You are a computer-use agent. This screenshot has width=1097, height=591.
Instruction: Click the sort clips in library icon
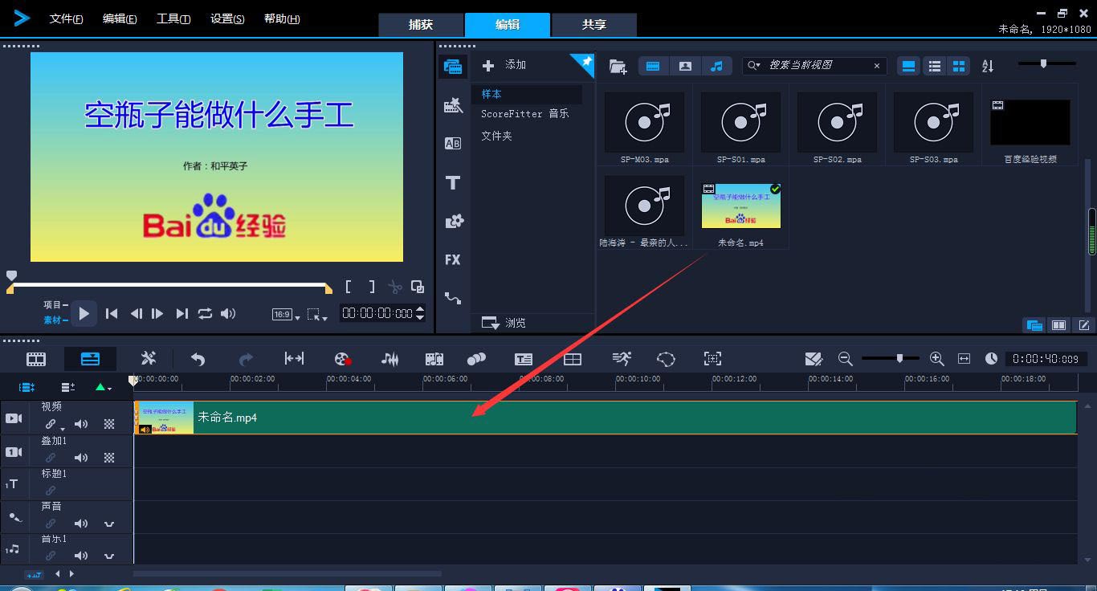tap(988, 67)
